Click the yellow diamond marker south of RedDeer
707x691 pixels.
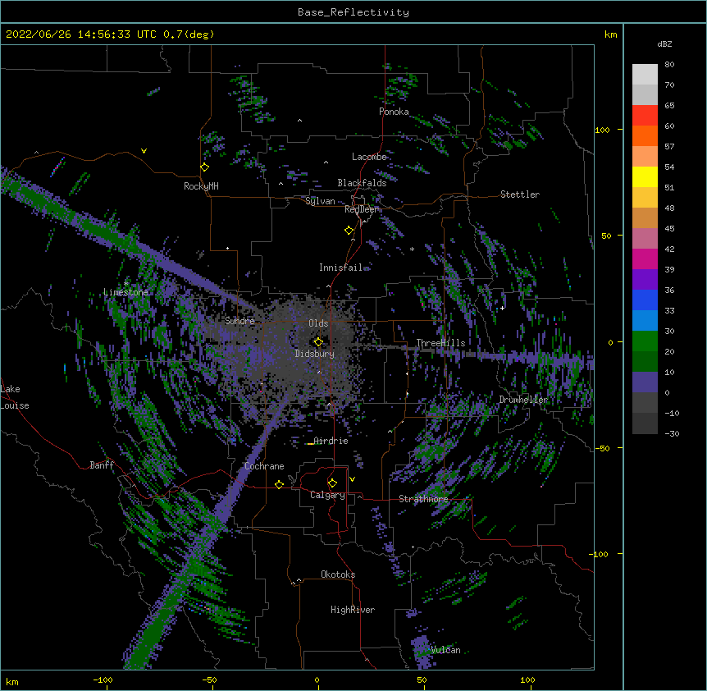pyautogui.click(x=349, y=231)
